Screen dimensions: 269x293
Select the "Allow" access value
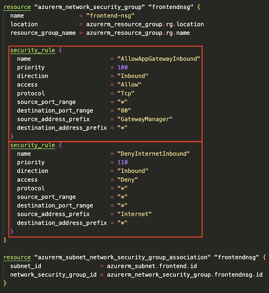click(x=129, y=85)
